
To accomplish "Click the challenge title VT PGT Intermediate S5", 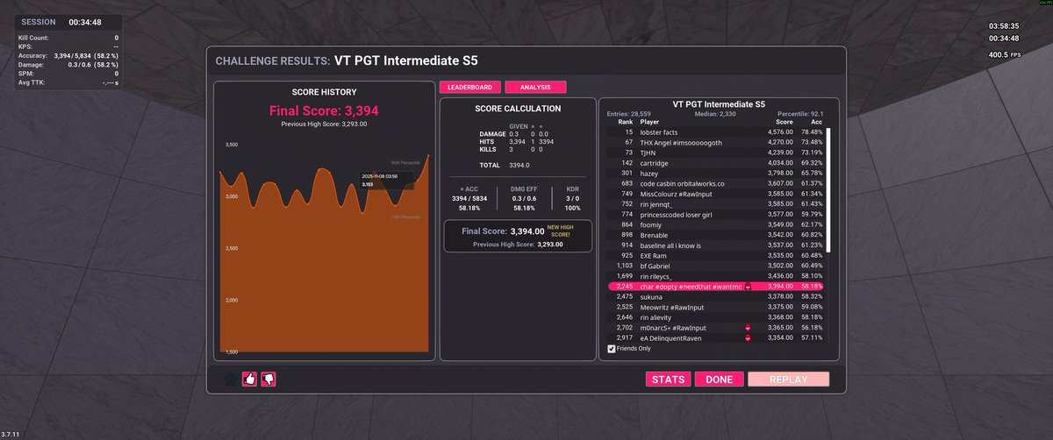I will click(x=406, y=61).
